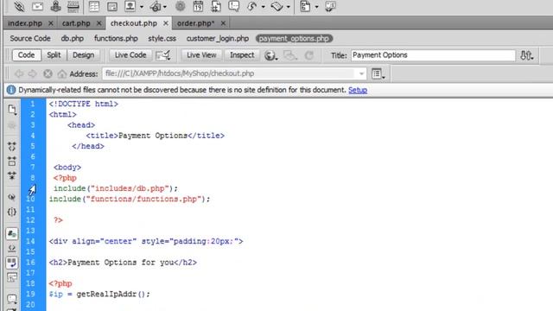Expand the Templates dropdown arrow

(316, 7)
